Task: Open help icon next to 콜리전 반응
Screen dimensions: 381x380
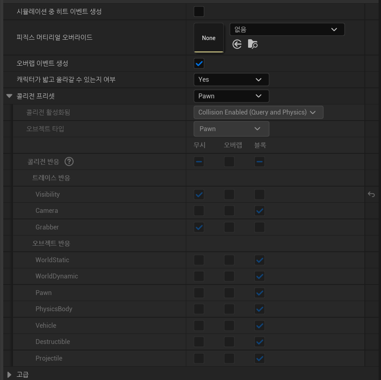Action: 69,161
